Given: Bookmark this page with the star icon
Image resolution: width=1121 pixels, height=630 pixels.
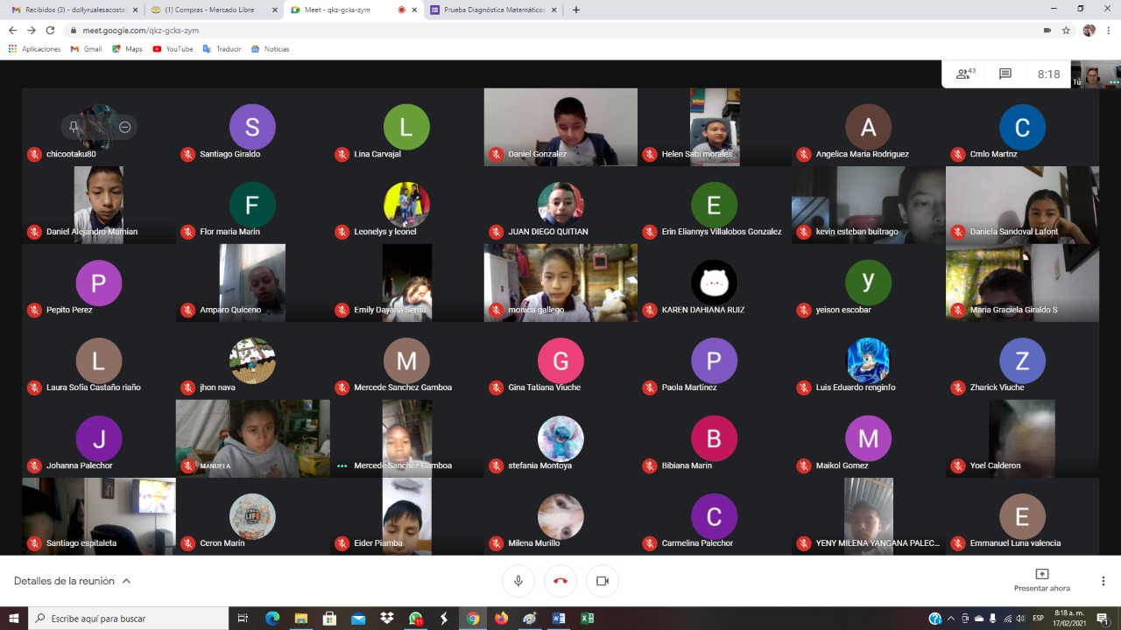Looking at the screenshot, I should click(x=1066, y=30).
